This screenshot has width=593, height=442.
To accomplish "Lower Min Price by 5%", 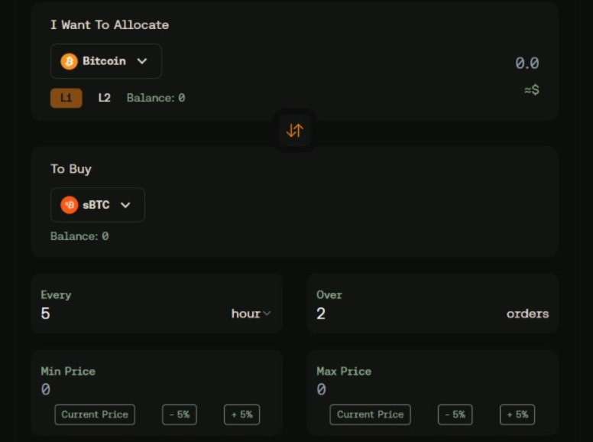I will 180,414.
